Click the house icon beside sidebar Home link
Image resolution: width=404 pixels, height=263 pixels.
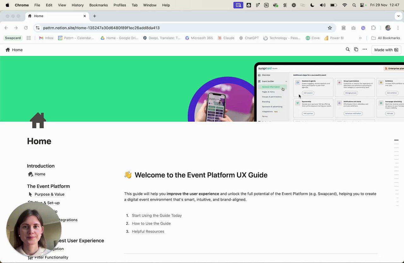click(x=30, y=174)
